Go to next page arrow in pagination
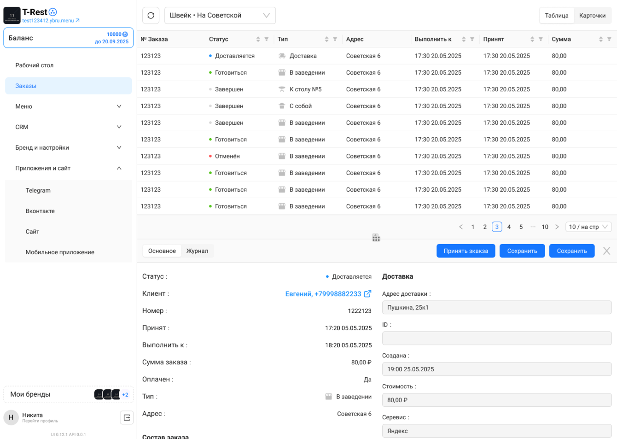Screen dimensions: 617x439 coord(557,227)
